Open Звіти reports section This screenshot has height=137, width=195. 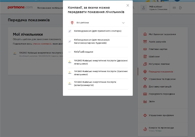coord(152,101)
